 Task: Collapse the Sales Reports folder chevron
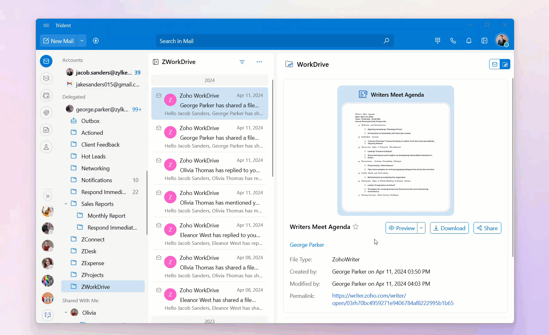[x=66, y=204]
